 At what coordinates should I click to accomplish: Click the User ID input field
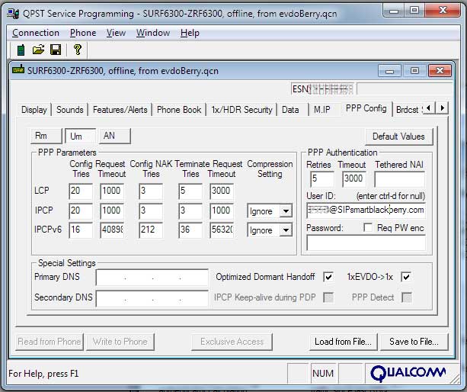[x=366, y=210]
